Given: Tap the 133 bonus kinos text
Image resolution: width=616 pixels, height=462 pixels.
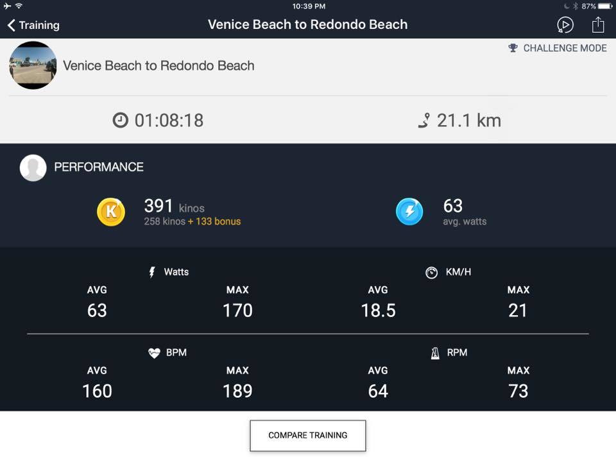Looking at the screenshot, I should tap(214, 221).
